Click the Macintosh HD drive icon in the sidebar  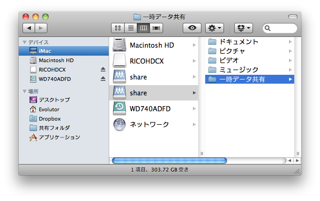[x=33, y=60]
